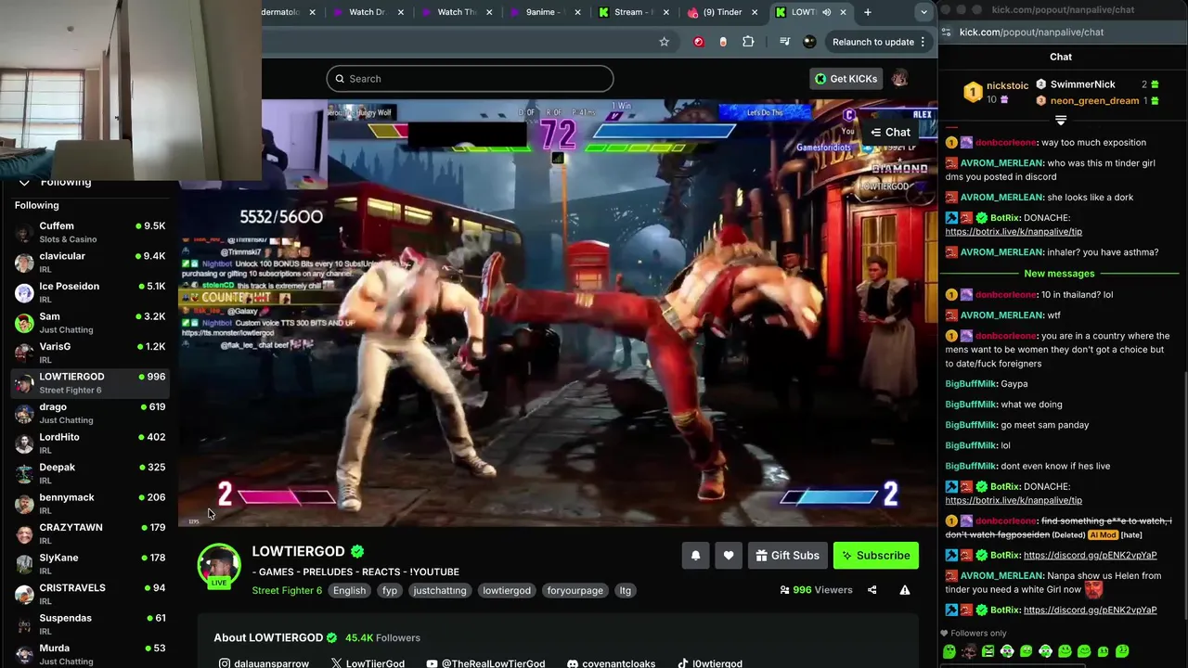Click the 996 Viewers count
This screenshot has width=1188, height=668.
pyautogui.click(x=816, y=590)
